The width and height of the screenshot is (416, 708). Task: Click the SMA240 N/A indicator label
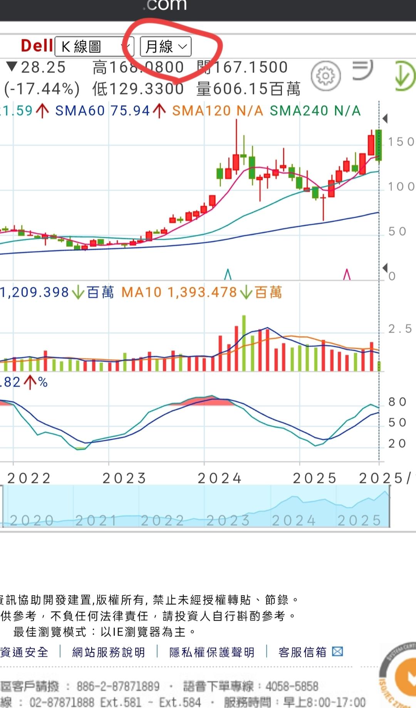(315, 111)
